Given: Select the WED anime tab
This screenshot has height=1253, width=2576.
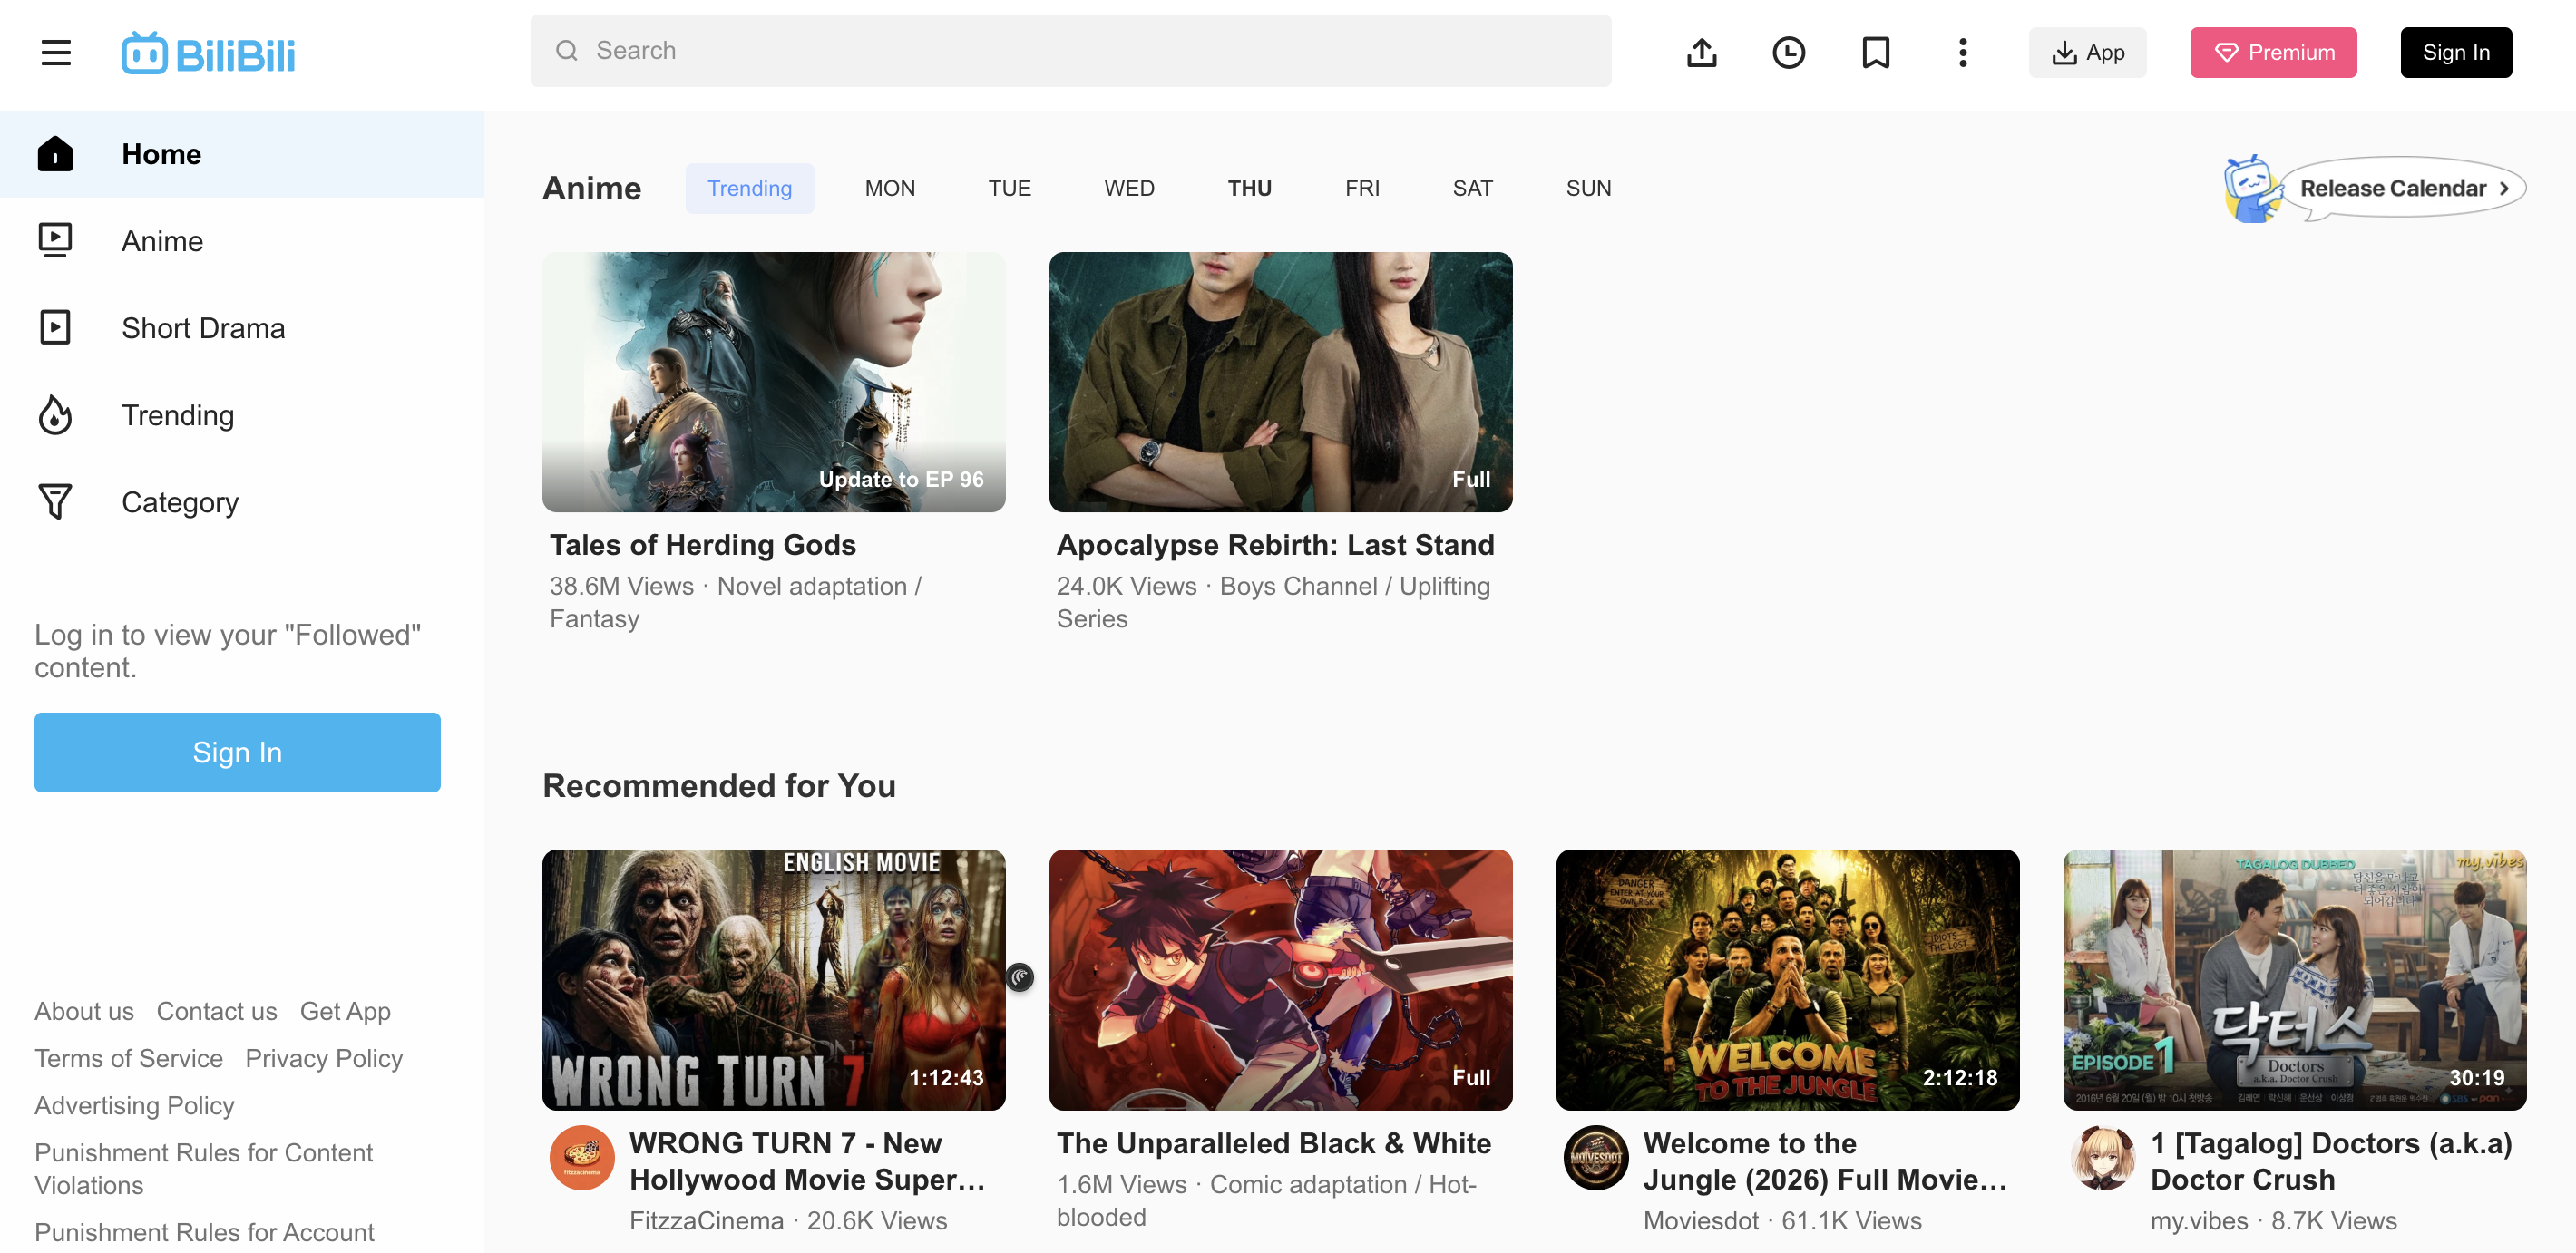Looking at the screenshot, I should click(x=1129, y=188).
